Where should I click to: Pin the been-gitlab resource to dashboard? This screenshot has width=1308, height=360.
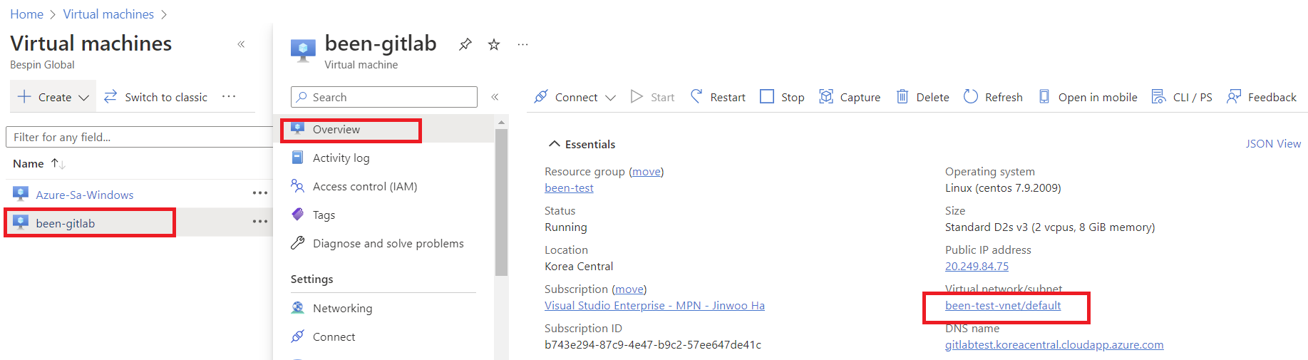coord(465,44)
